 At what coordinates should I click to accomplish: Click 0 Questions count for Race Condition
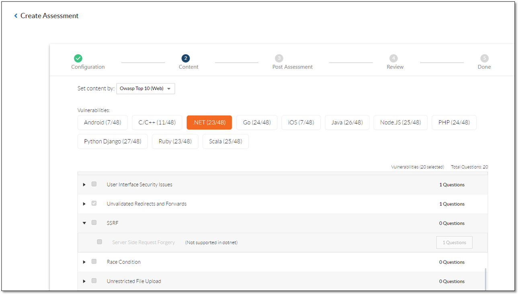coord(452,262)
